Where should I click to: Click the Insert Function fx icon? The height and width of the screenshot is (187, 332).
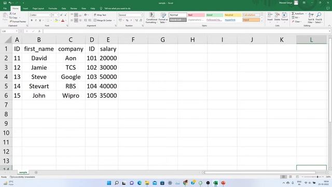click(39, 31)
